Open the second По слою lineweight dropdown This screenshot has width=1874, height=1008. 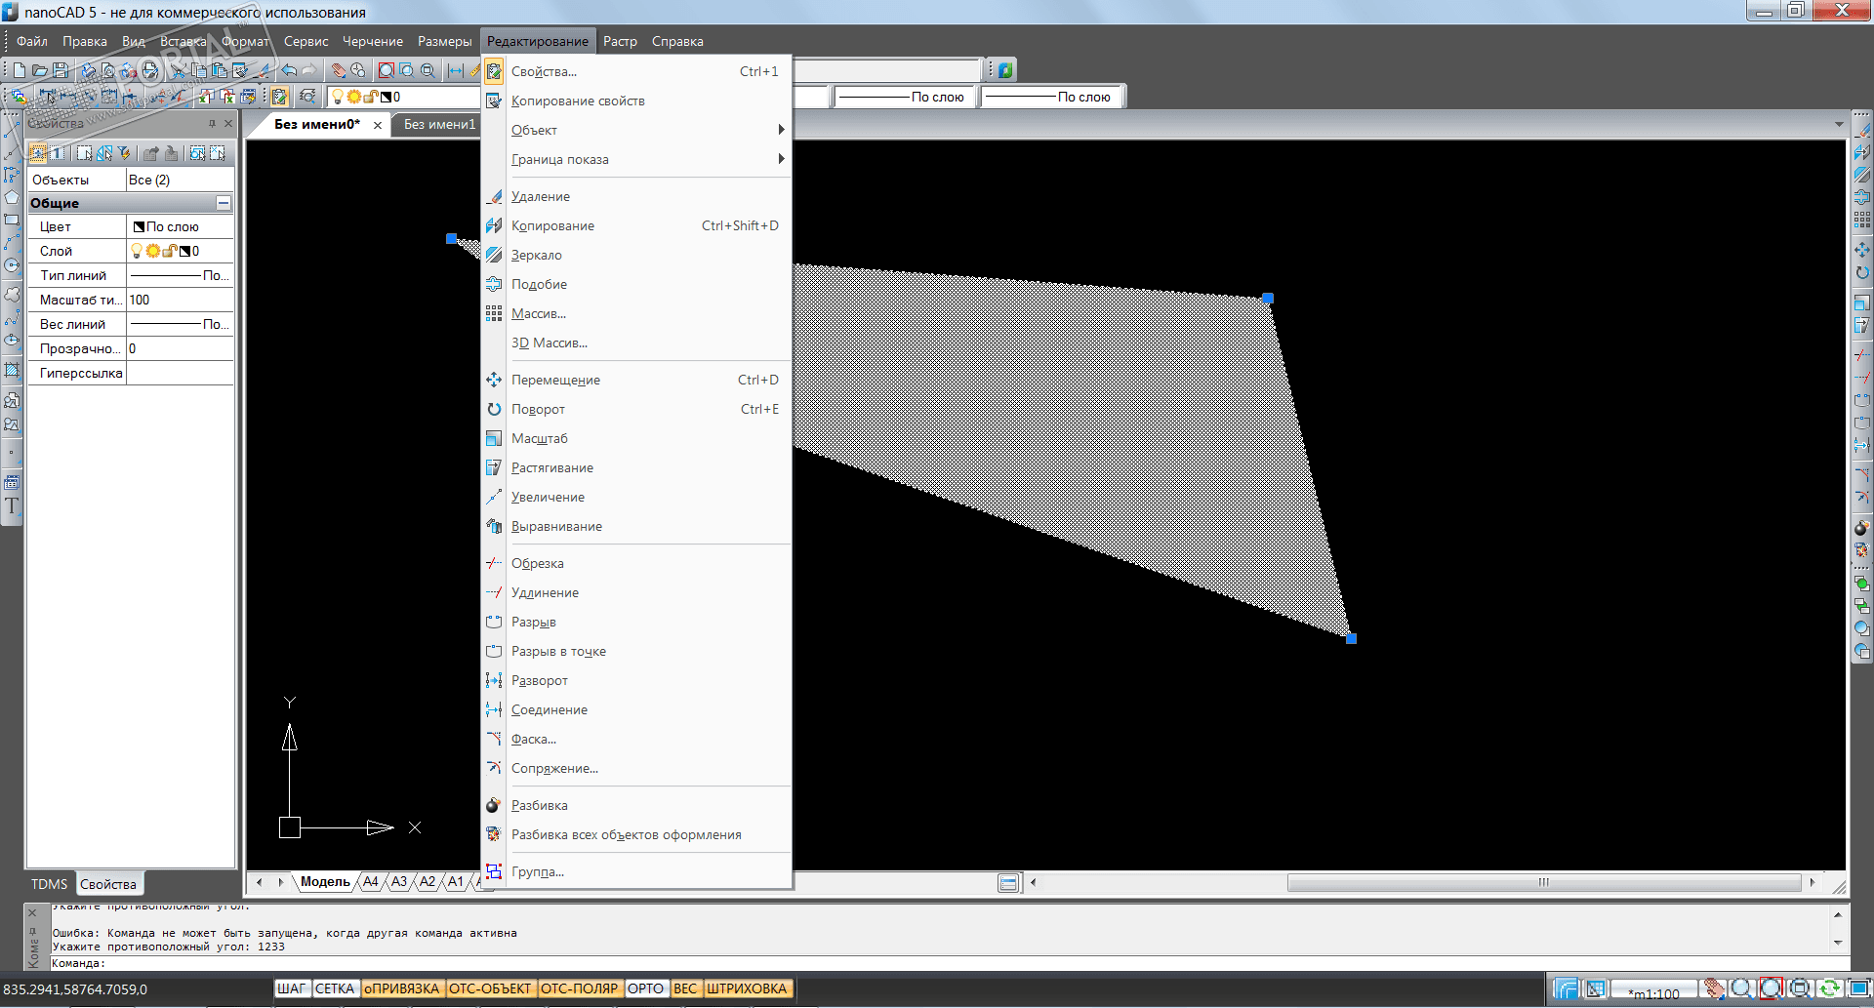pos(1052,97)
